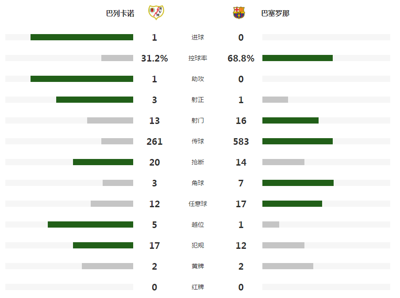Click Barcelona's green 控球率 possession bar
This screenshot has width=400, height=298.
[x=297, y=58]
